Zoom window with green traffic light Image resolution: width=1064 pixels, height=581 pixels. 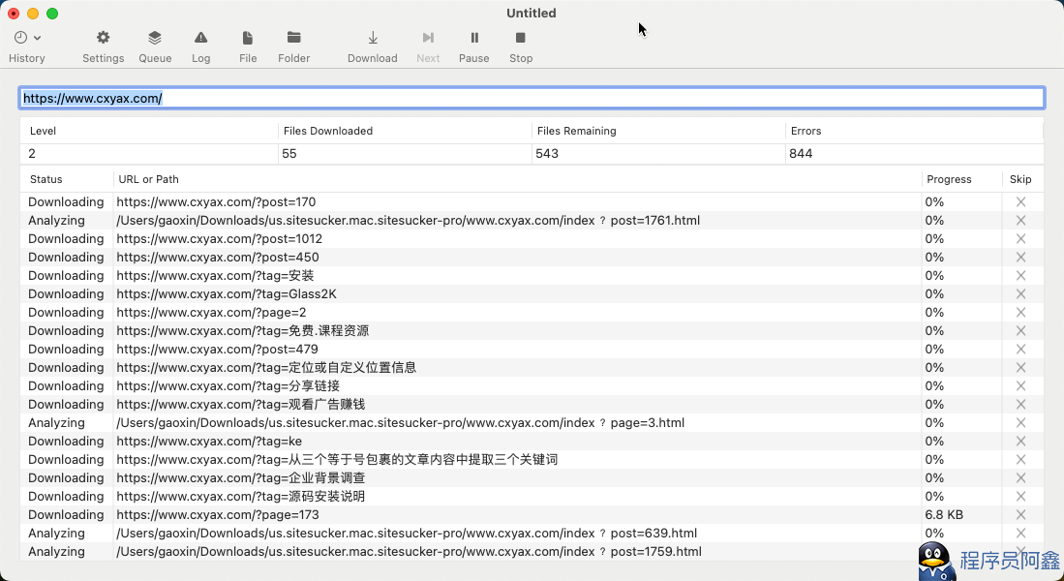click(52, 14)
